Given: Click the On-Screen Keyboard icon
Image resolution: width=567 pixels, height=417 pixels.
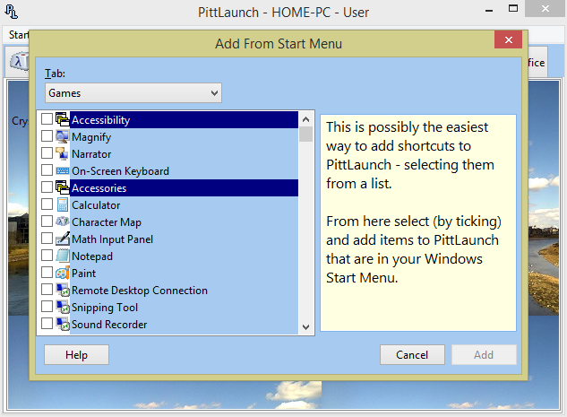Looking at the screenshot, I should pyautogui.click(x=63, y=171).
